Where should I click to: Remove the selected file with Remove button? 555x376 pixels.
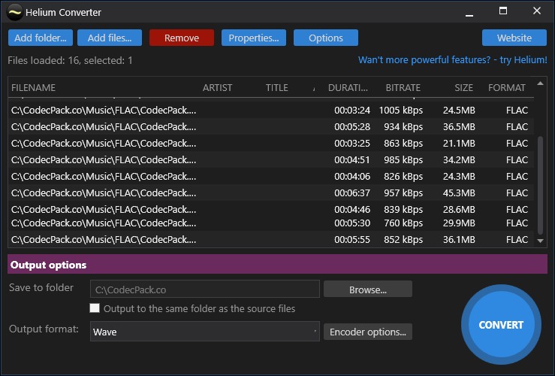point(182,38)
